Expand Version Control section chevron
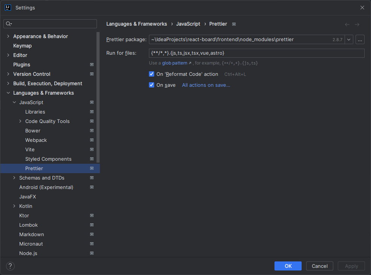 (x=8, y=74)
